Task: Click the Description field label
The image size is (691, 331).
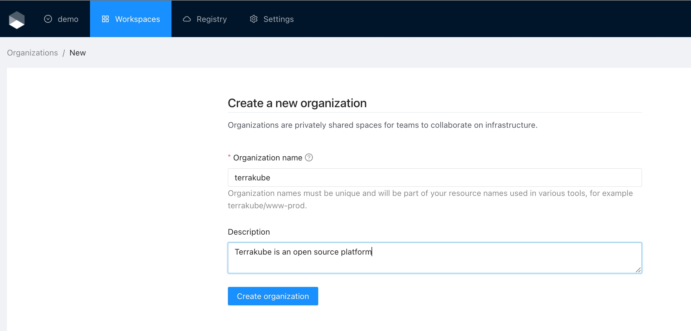Action: tap(249, 232)
